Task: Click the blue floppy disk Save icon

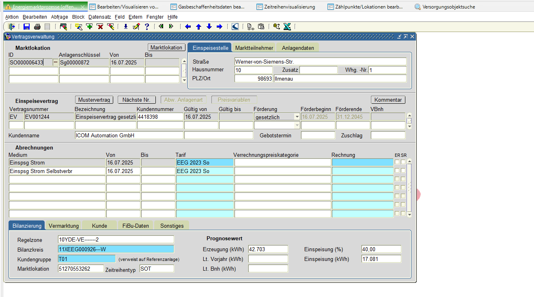Action: click(x=27, y=27)
